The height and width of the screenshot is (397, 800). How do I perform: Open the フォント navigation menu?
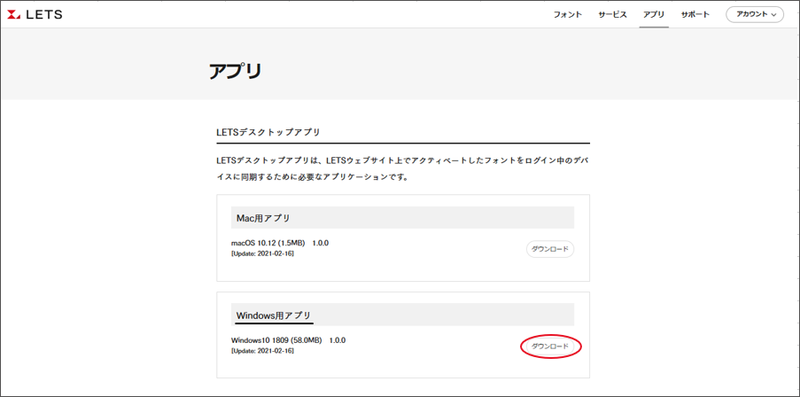(x=567, y=15)
